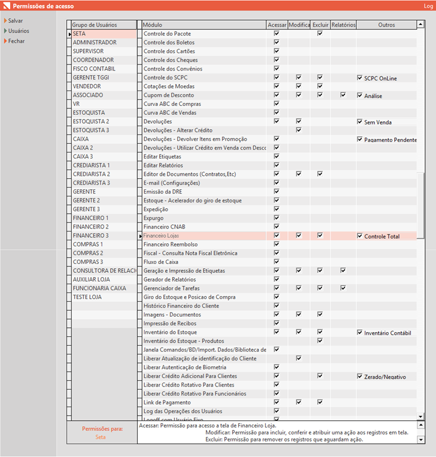Screen dimensions: 436x457
Task: Select the CONSULTORA DE RELACI group
Action: click(104, 271)
